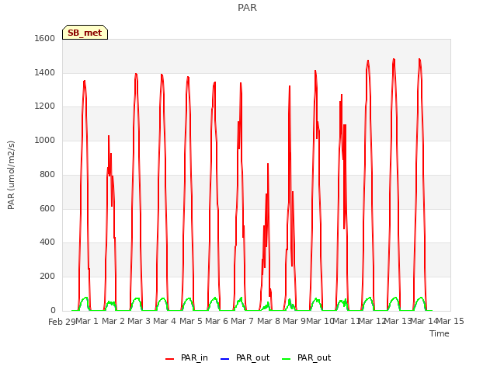Screen dimensions: 497x373
Task: Click the x-axis title Time
Action: (440, 333)
